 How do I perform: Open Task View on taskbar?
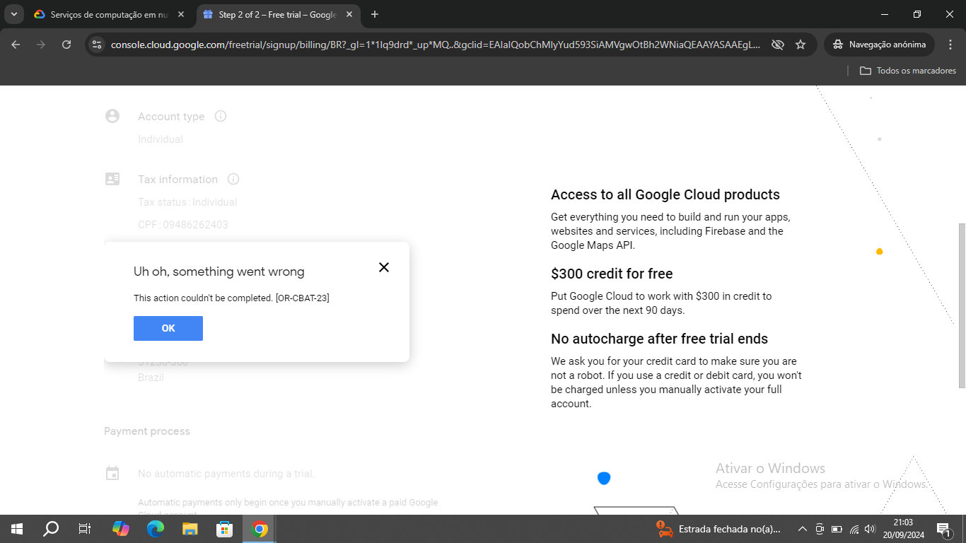(x=85, y=529)
